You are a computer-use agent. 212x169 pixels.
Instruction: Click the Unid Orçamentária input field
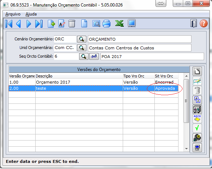point(65,48)
